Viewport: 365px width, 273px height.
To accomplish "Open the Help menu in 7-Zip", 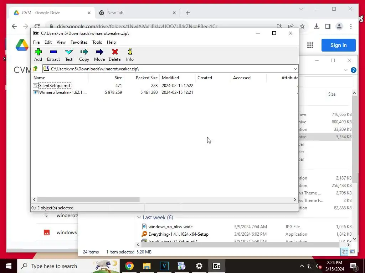I will click(111, 42).
